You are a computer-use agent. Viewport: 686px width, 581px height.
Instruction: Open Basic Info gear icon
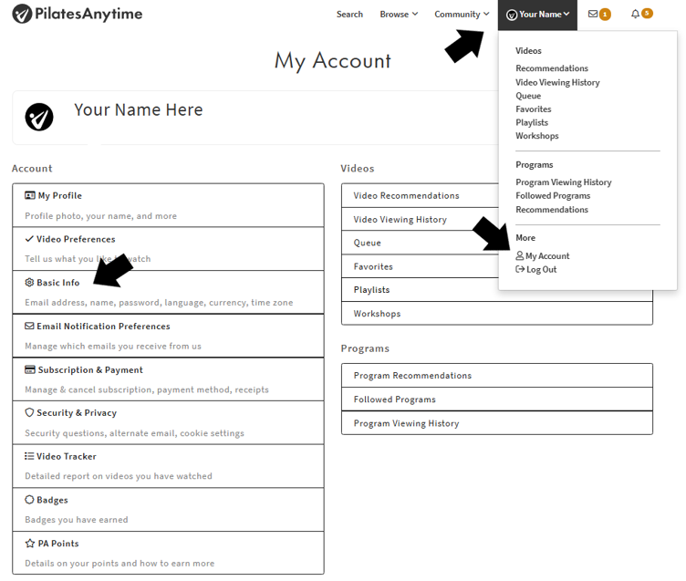click(x=29, y=282)
